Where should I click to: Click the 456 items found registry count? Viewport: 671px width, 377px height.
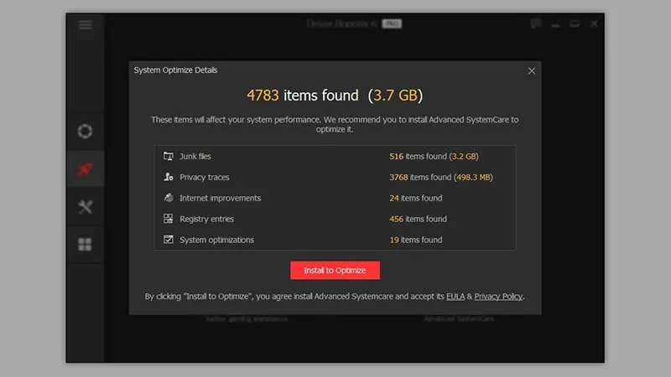[x=418, y=219]
